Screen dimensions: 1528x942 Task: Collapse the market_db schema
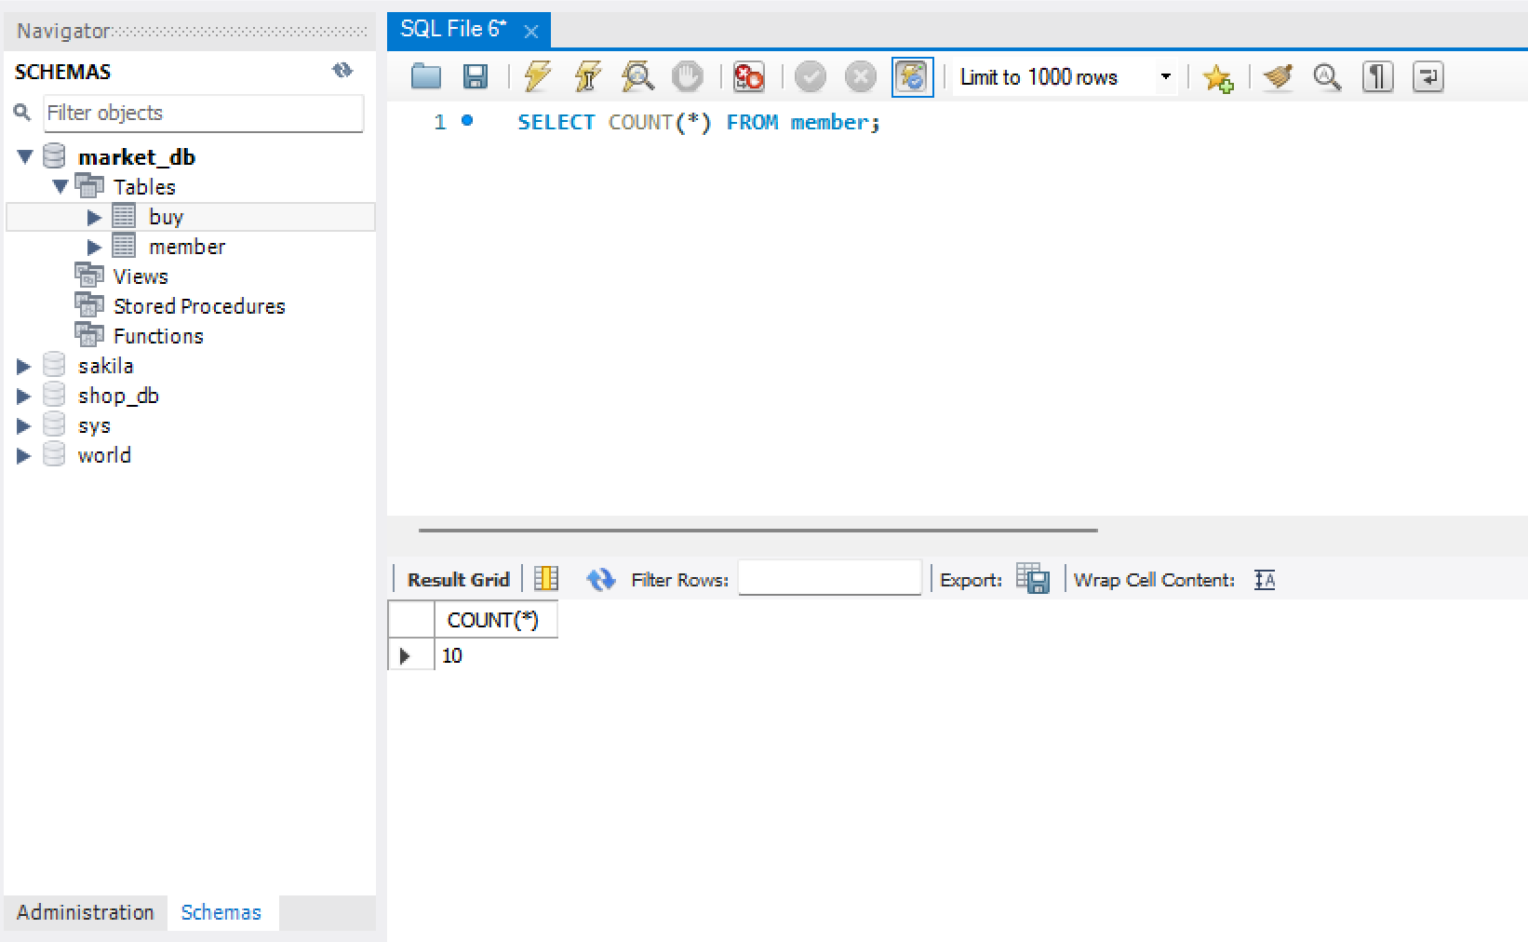tap(25, 156)
